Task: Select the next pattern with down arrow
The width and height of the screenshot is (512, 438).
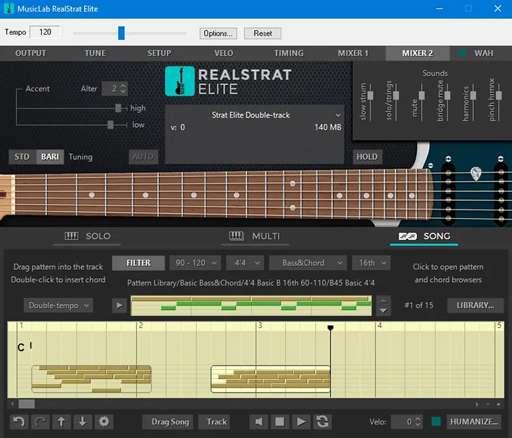Action: pyautogui.click(x=384, y=310)
